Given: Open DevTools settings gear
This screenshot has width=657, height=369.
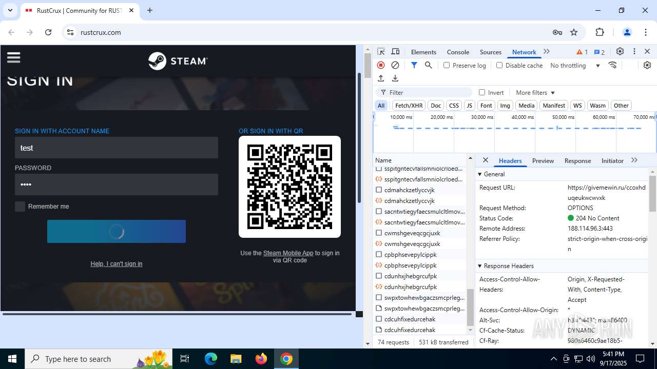Looking at the screenshot, I should point(620,52).
